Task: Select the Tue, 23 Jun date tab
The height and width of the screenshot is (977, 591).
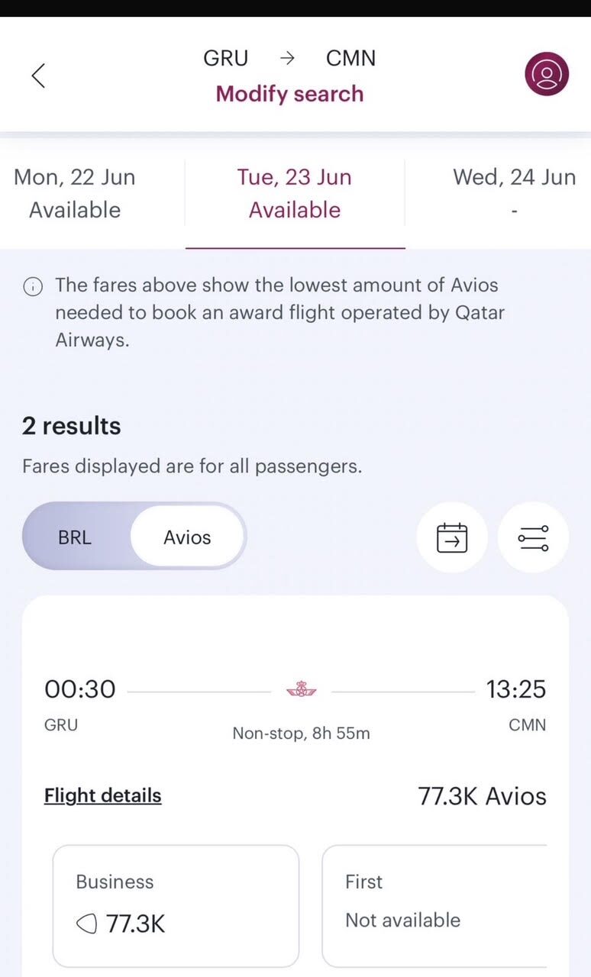Action: click(x=295, y=193)
